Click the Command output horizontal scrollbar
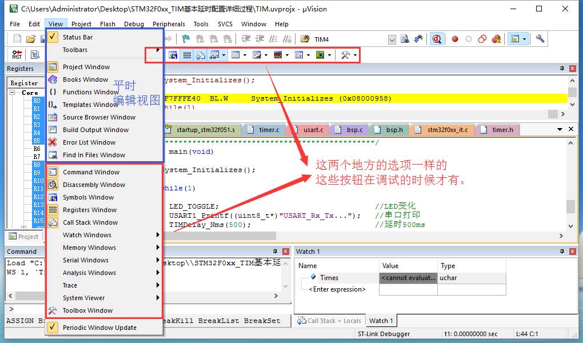The height and width of the screenshot is (343, 583). point(143,296)
